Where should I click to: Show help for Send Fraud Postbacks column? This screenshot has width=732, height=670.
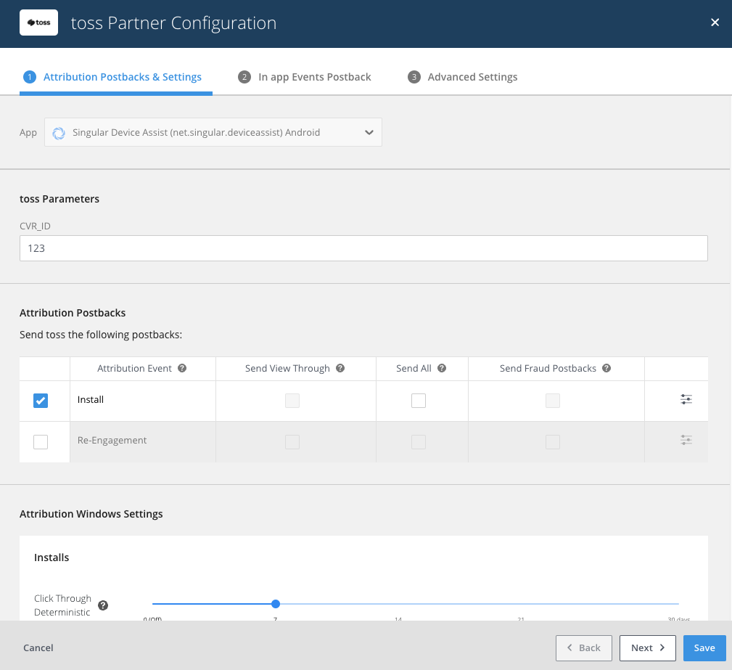pos(606,368)
